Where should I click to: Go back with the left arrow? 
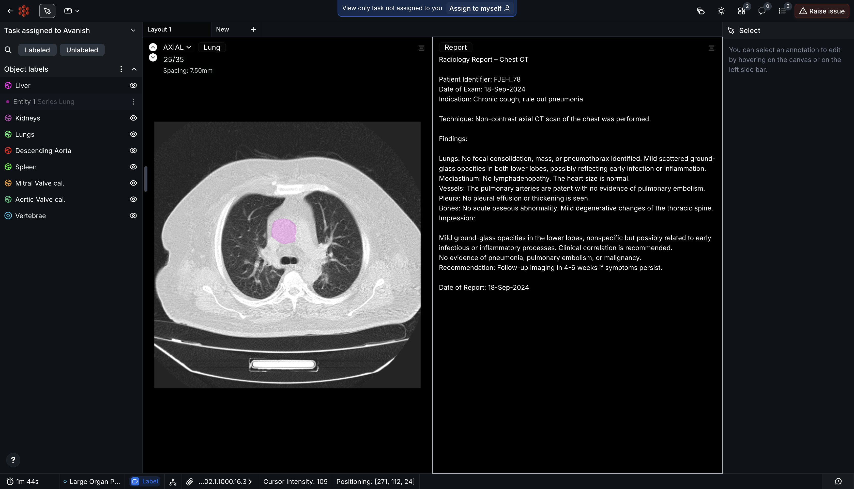point(10,11)
